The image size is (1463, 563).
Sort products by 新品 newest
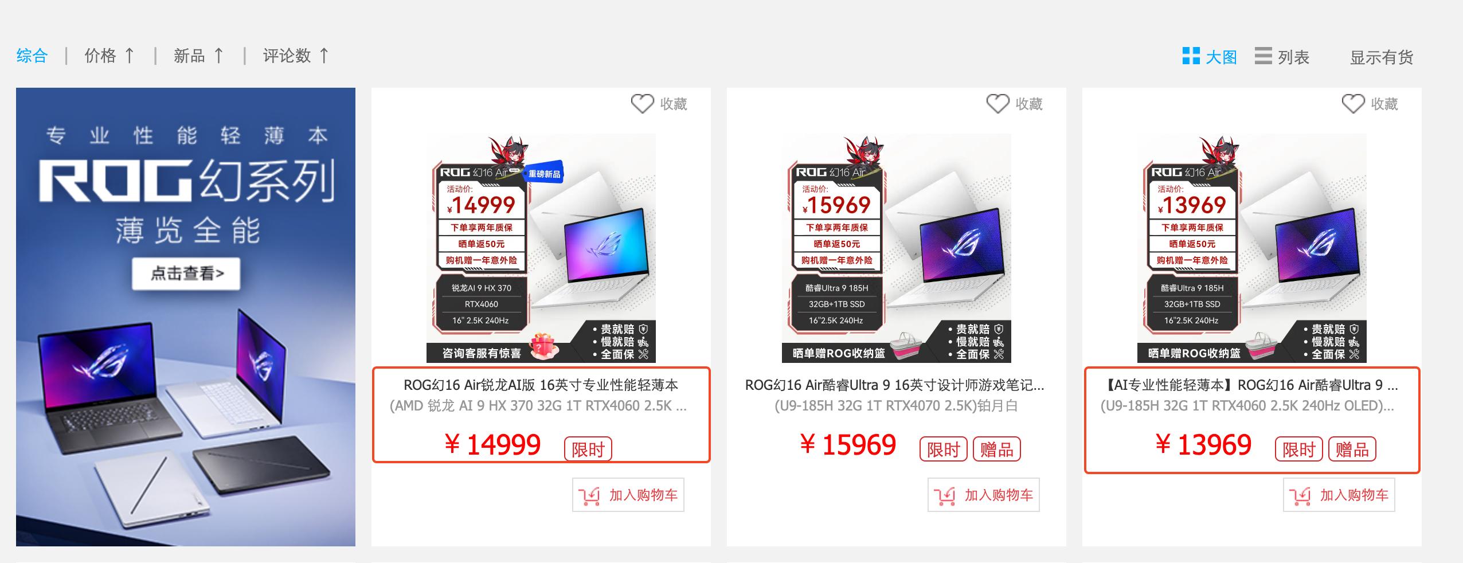[199, 56]
